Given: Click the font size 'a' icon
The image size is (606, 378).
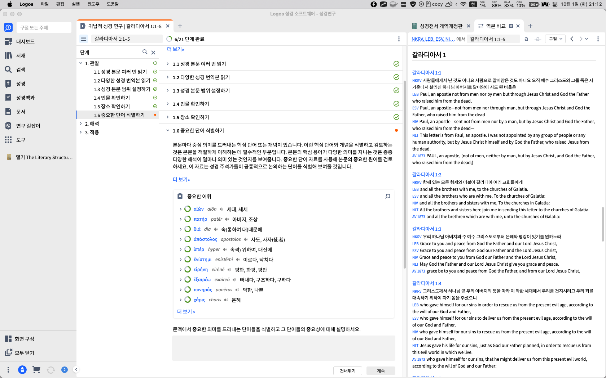Looking at the screenshot, I should 526,39.
